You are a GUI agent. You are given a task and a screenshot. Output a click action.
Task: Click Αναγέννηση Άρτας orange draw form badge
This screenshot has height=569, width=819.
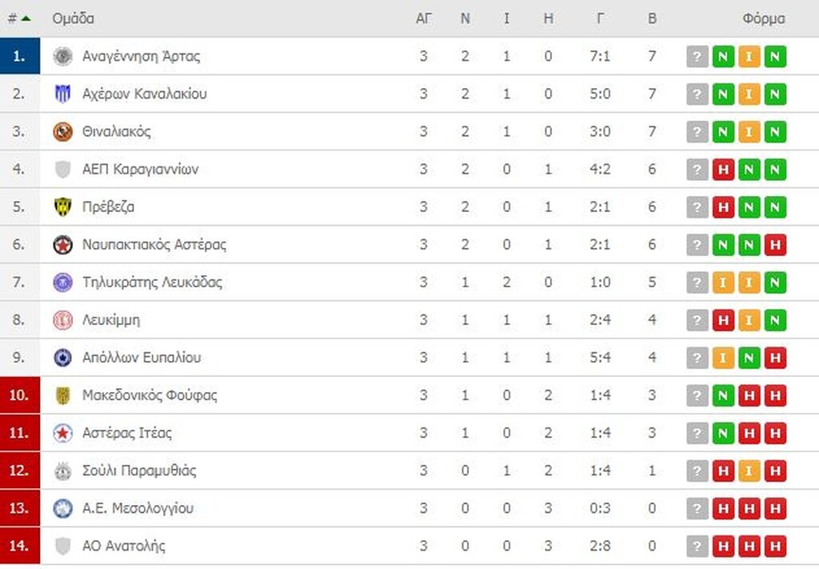[749, 57]
